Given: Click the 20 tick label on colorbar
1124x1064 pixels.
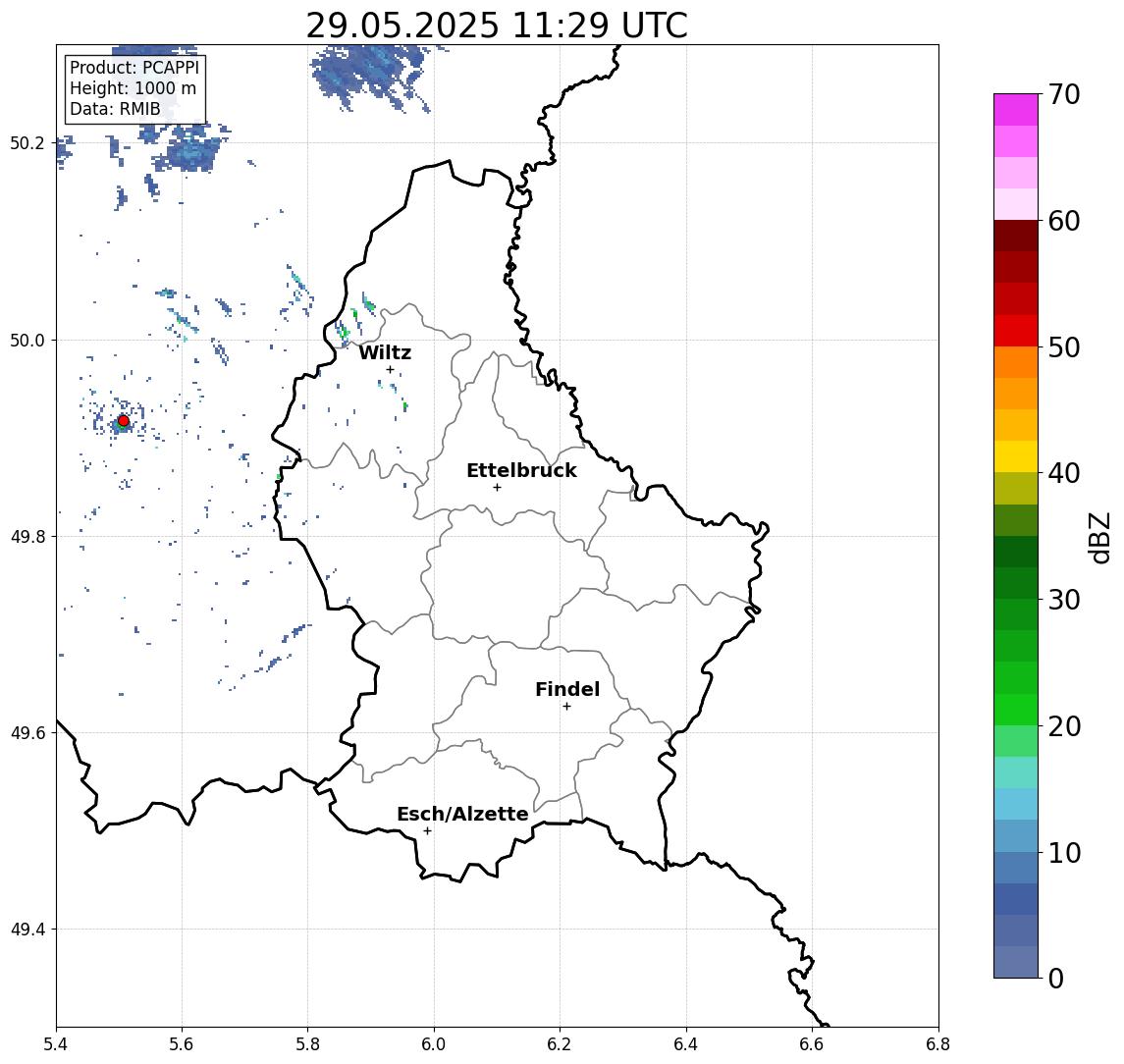Looking at the screenshot, I should 1064,725.
